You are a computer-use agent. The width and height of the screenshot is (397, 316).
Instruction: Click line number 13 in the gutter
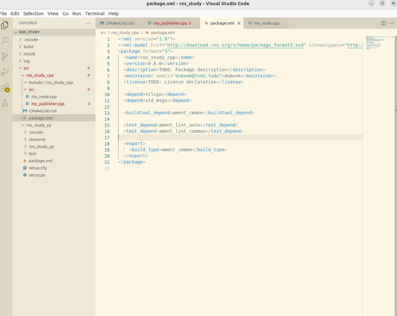tap(107, 113)
